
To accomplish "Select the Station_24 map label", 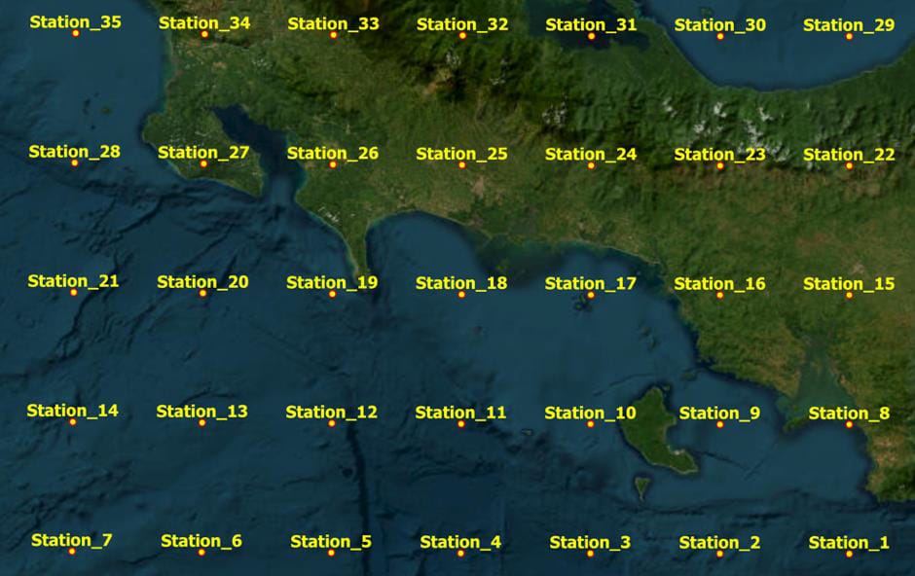I will pyautogui.click(x=591, y=154).
